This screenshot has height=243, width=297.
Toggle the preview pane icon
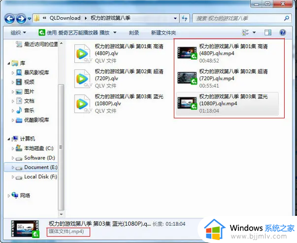coord(267,33)
